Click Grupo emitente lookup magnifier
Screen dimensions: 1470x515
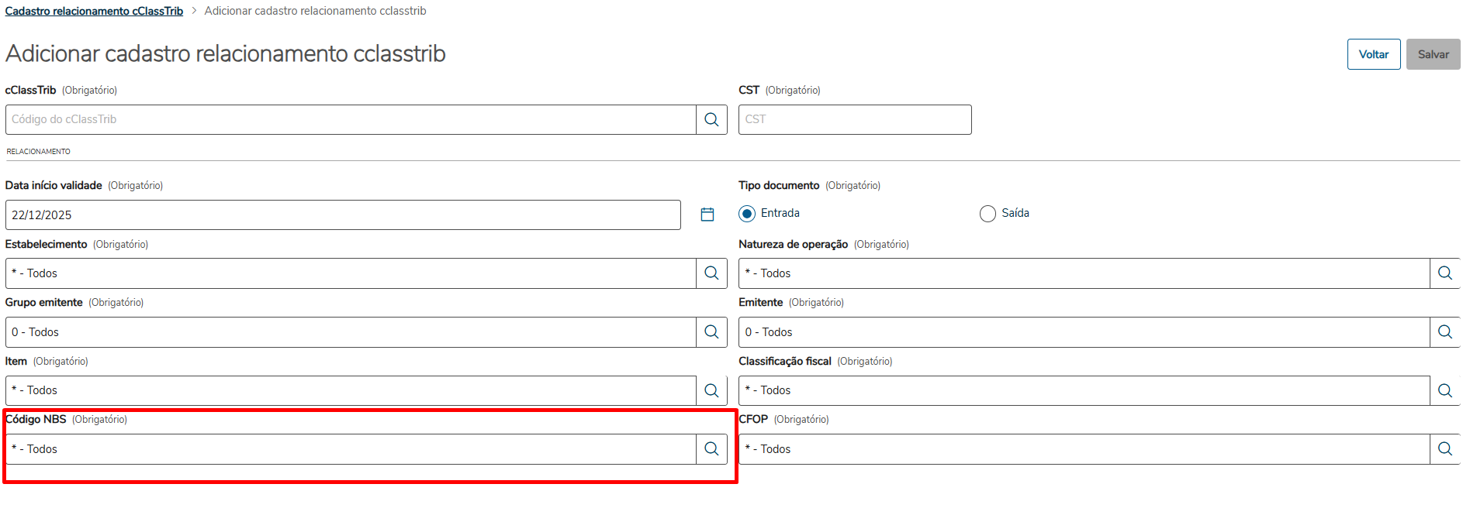pos(711,332)
